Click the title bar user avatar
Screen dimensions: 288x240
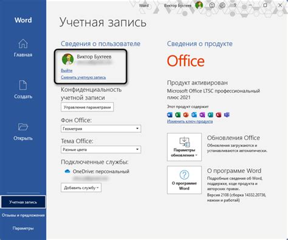[x=199, y=5]
